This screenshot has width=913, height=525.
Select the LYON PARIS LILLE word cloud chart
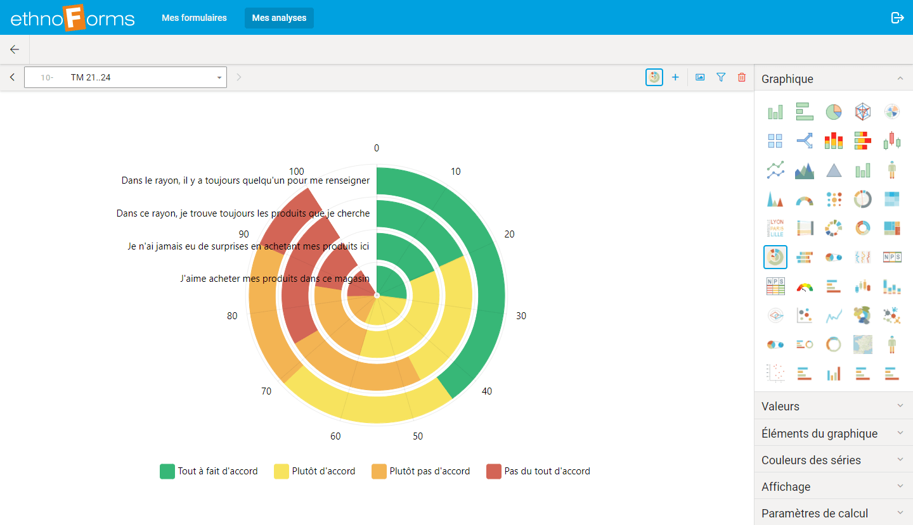click(775, 228)
